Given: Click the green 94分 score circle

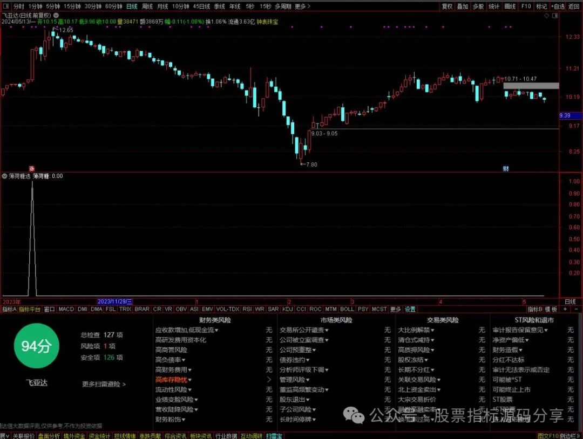Looking at the screenshot, I should 37,346.
